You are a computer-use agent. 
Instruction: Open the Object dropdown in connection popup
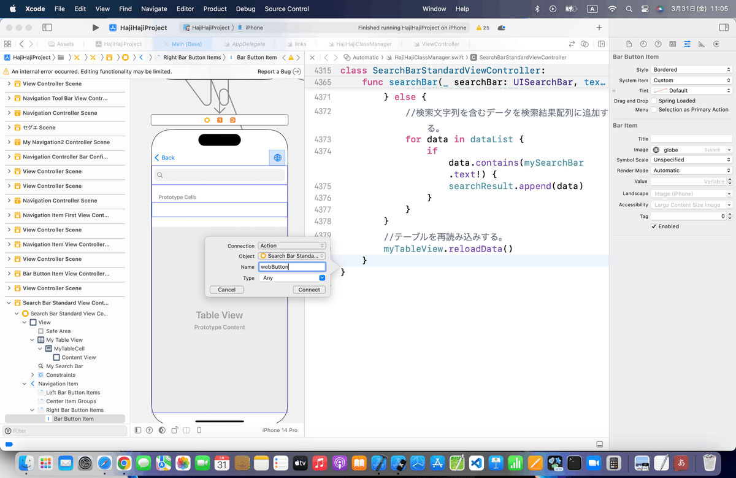click(292, 256)
